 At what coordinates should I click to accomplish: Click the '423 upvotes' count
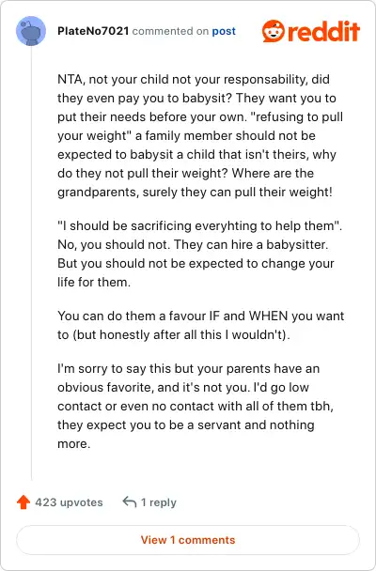(69, 502)
